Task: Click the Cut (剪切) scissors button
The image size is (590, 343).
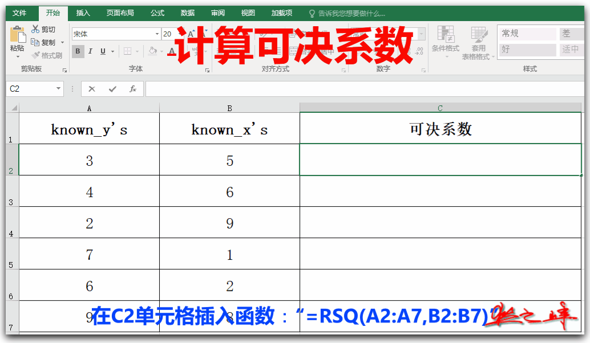Action: pyautogui.click(x=43, y=29)
